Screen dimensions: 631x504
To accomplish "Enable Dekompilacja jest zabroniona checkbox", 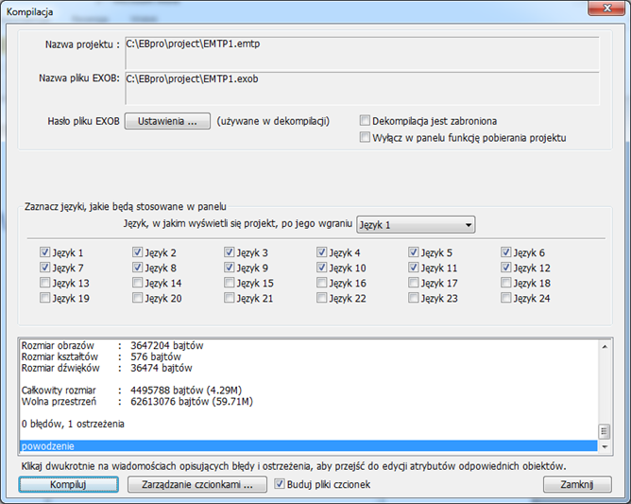I will point(365,120).
